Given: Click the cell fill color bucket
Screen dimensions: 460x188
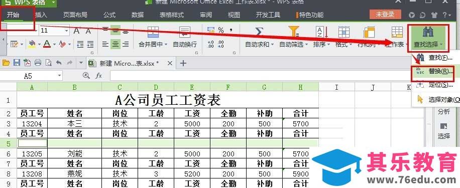Looking at the screenshot, I should click(32, 44).
